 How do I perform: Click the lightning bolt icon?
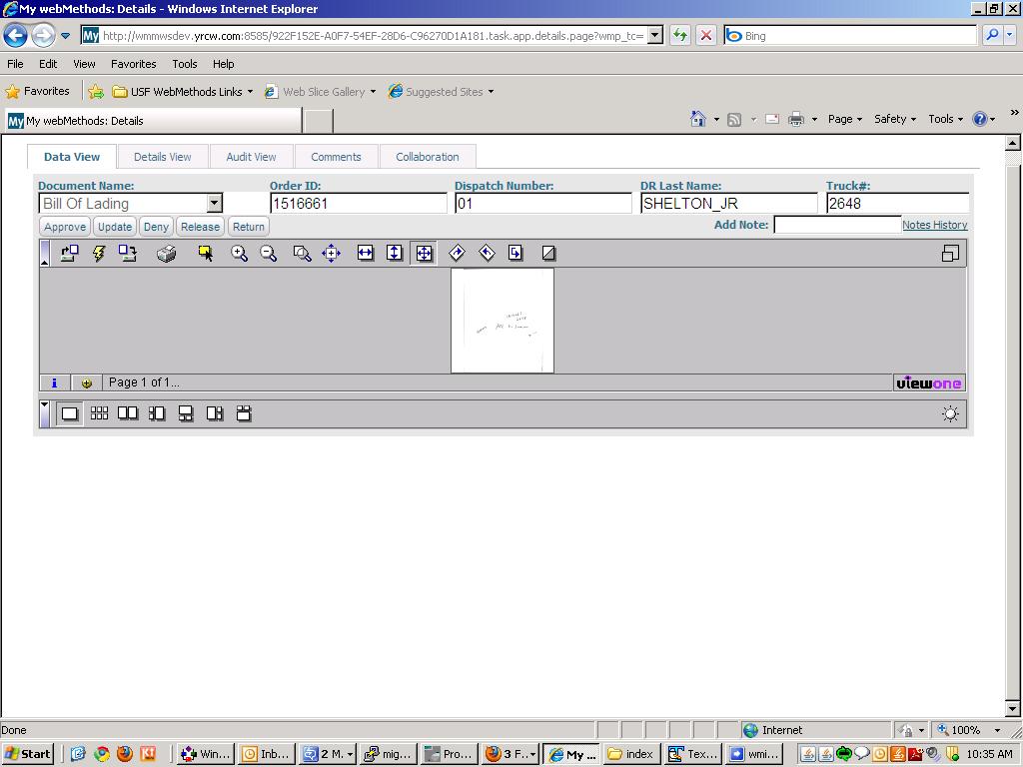(99, 253)
